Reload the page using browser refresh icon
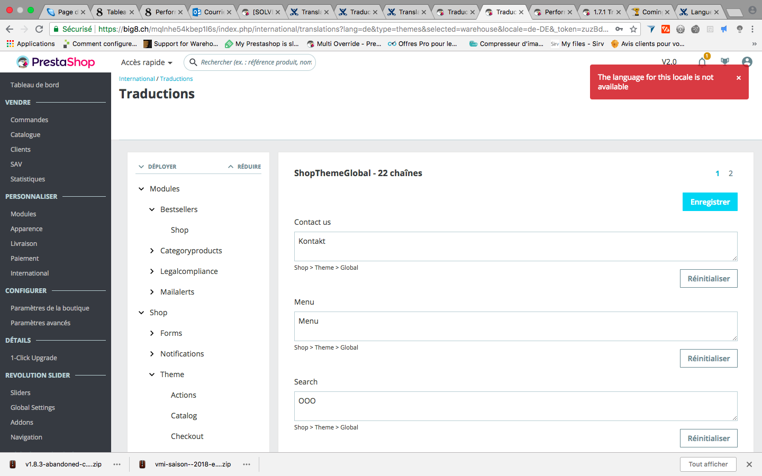This screenshot has width=762, height=476. coord(39,29)
